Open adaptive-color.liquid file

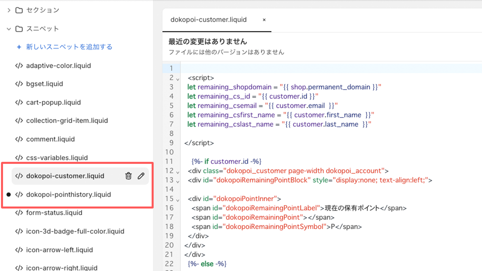[x=58, y=66]
